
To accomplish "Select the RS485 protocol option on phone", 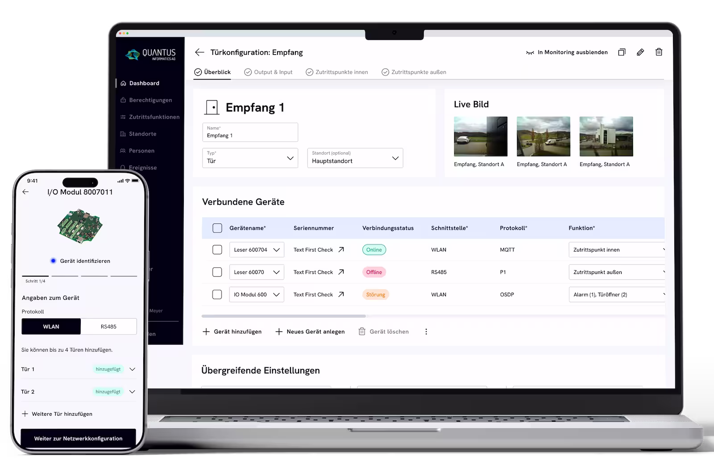I will click(108, 327).
